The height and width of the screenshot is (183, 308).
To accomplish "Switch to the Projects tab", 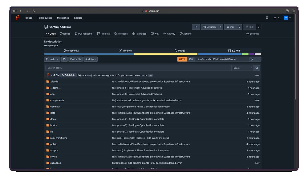I will 103,34.
